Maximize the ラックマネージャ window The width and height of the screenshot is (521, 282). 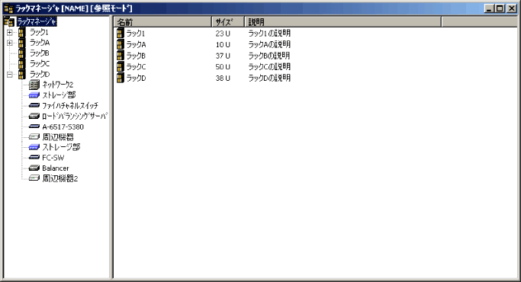pyautogui.click(x=500, y=8)
